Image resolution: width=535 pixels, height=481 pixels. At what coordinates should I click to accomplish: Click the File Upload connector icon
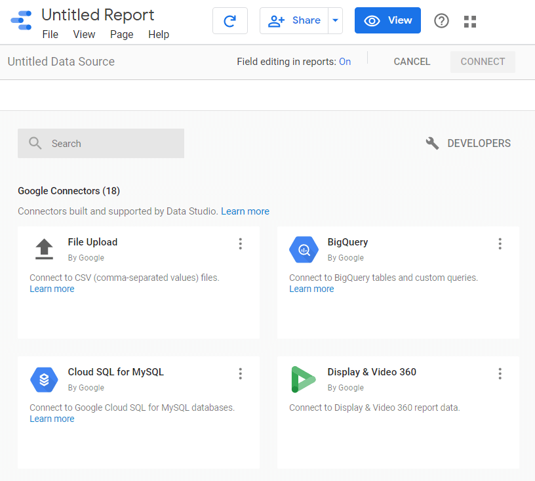[44, 249]
